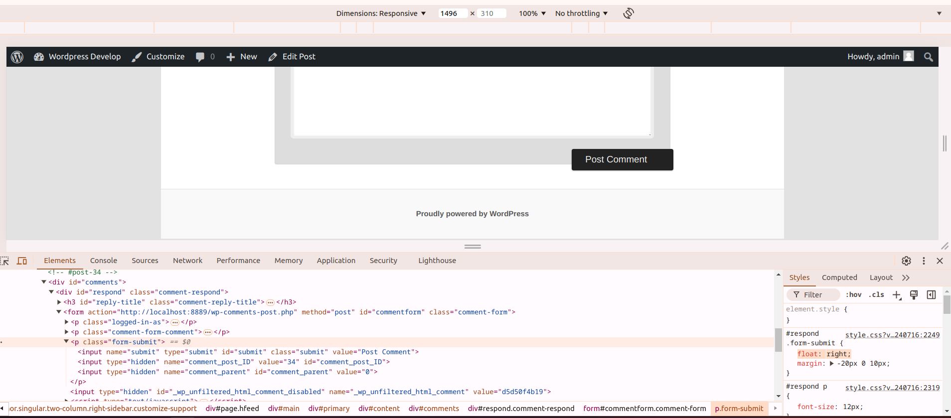Activate the inspect element picker icon
Image resolution: width=951 pixels, height=418 pixels.
(5, 261)
